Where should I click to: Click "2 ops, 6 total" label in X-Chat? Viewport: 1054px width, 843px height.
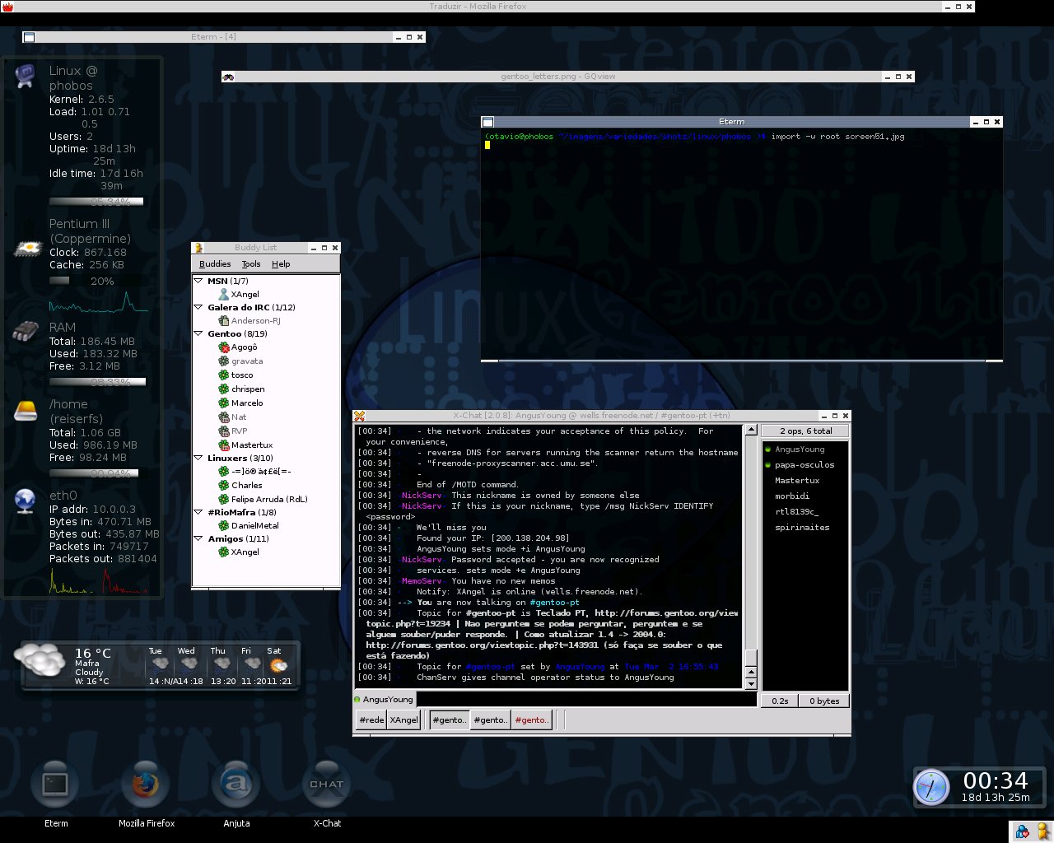click(x=805, y=431)
